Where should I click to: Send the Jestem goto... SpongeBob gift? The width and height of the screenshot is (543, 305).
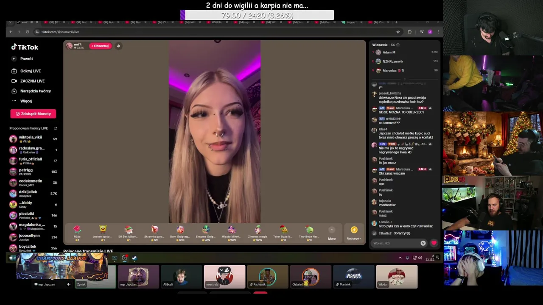coord(102,233)
